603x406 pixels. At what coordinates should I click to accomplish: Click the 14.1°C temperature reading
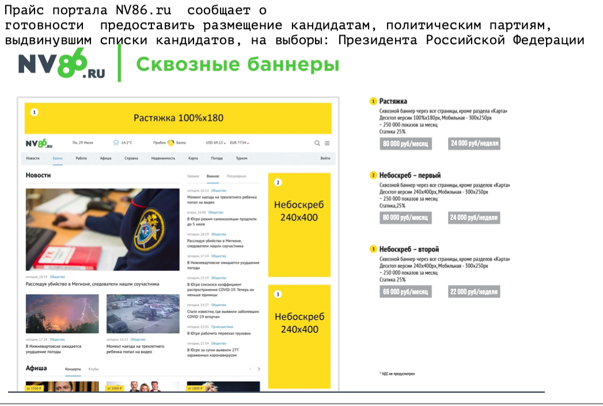coord(127,143)
